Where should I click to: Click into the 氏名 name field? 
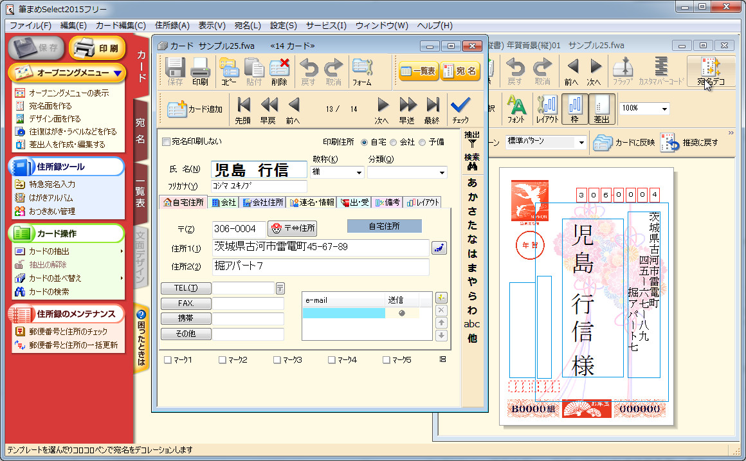259,170
